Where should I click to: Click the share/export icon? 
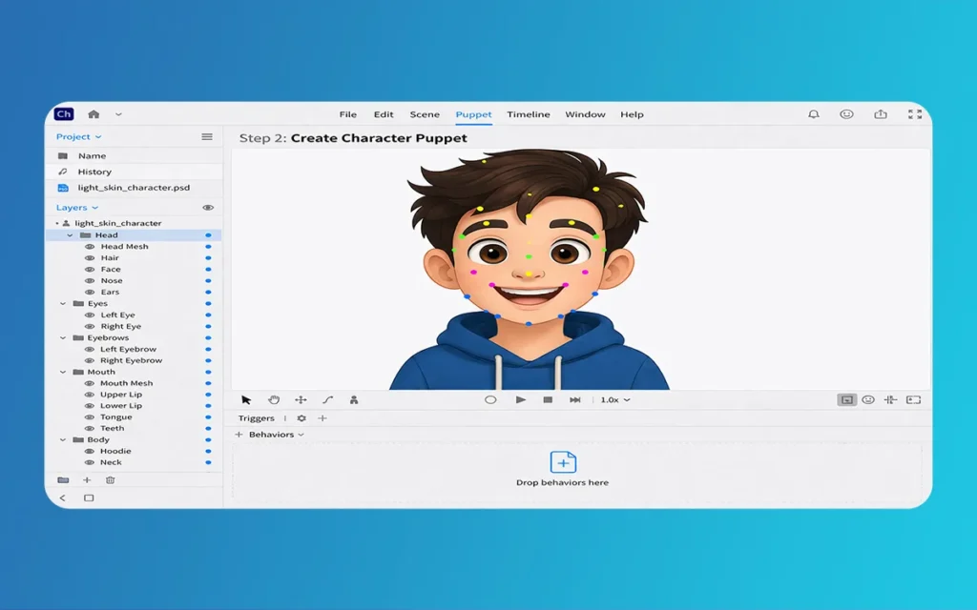(881, 114)
